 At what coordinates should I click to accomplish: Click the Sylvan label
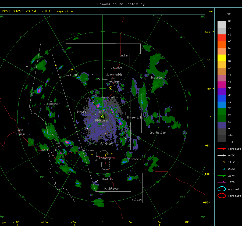(x=103, y=79)
